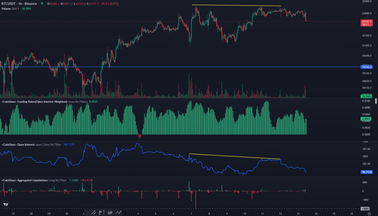Open the BTCUSDT 1h Binance symbol title
The width and height of the screenshot is (378, 216).
pyautogui.click(x=19, y=4)
